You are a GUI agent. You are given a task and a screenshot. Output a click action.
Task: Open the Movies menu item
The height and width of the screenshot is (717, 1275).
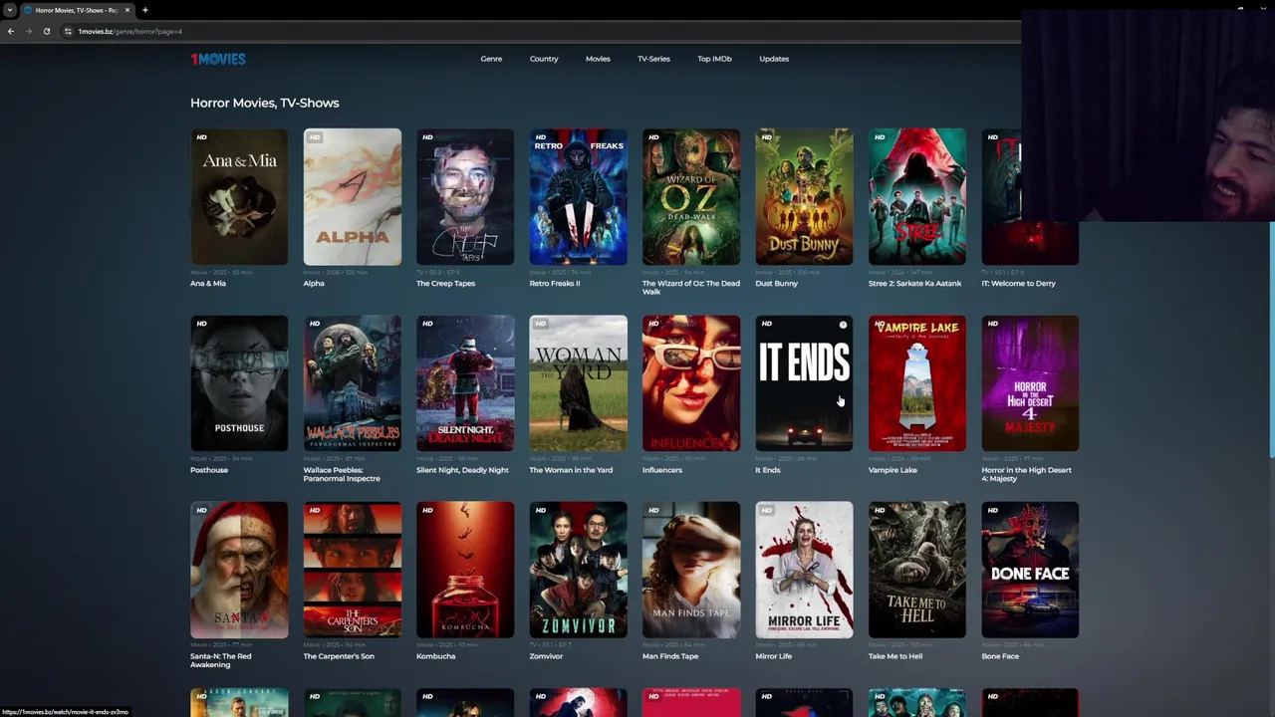598,59
